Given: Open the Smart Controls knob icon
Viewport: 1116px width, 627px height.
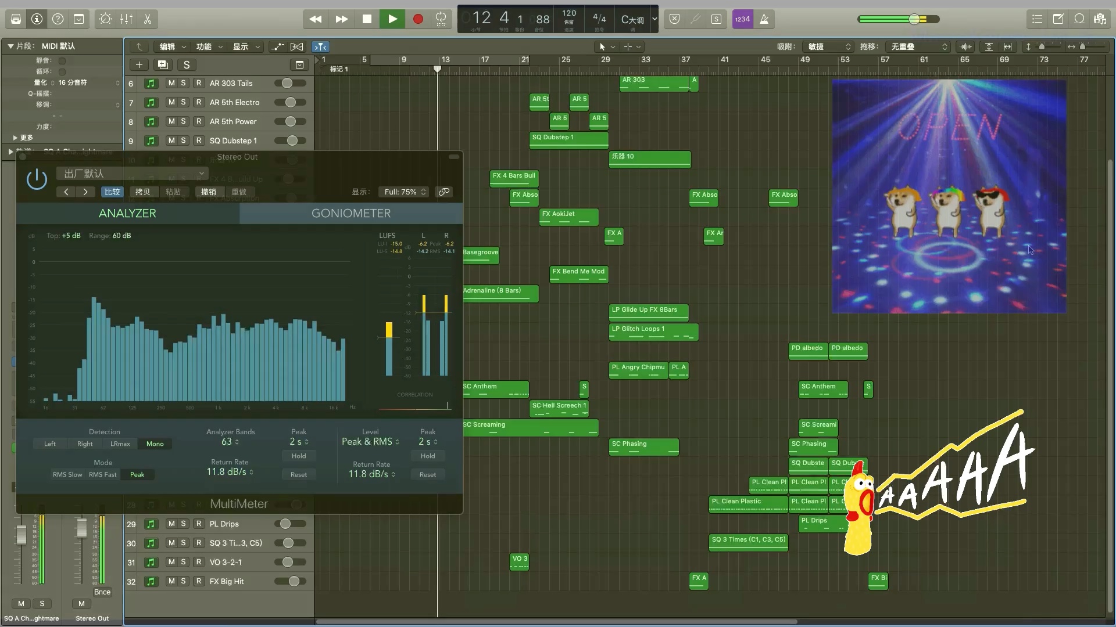Looking at the screenshot, I should (x=105, y=19).
